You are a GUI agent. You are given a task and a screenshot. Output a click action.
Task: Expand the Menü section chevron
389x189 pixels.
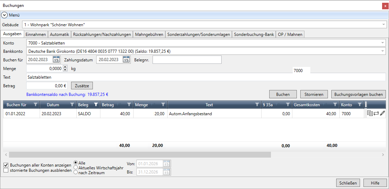click(x=4, y=15)
